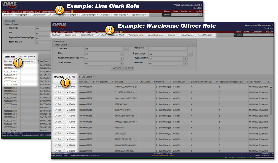Click 'BIPOD,MACHINE GUN' in Warehouse Officer grid
Screen dimensions: 278x163
click(x=124, y=151)
